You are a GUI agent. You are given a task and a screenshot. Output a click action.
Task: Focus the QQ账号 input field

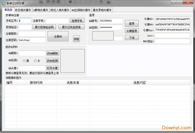[111, 21]
